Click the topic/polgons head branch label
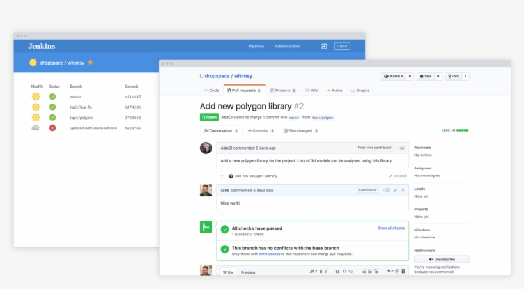Screen dimensions: 524x289 (x=323, y=118)
